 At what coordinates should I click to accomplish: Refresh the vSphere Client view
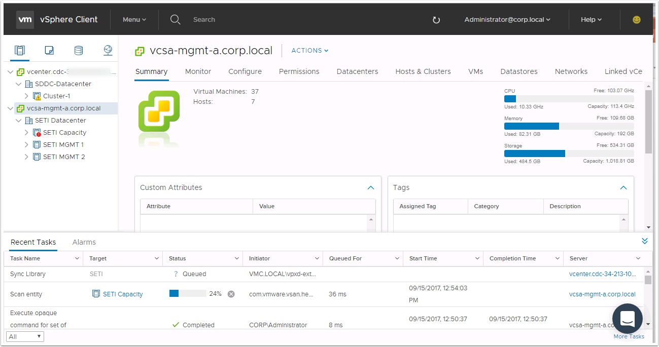[x=436, y=20]
